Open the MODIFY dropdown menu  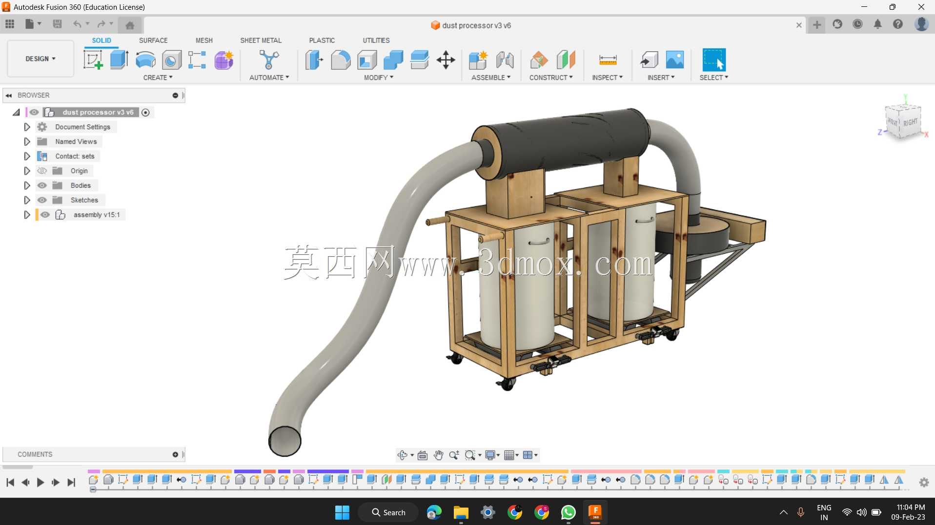click(379, 78)
